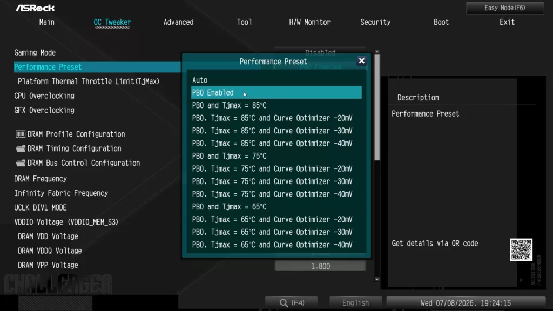553x311 pixels.
Task: Choose Tjmax = 65°C with Curve Optimizer -40mV
Action: coord(276,245)
